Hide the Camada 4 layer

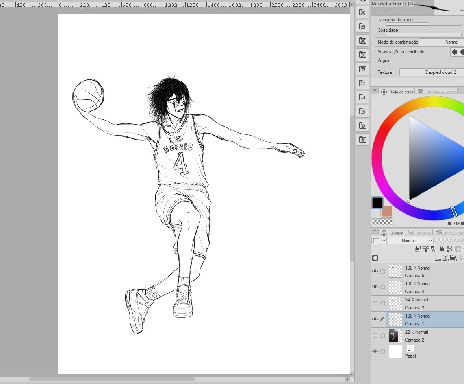point(375,287)
